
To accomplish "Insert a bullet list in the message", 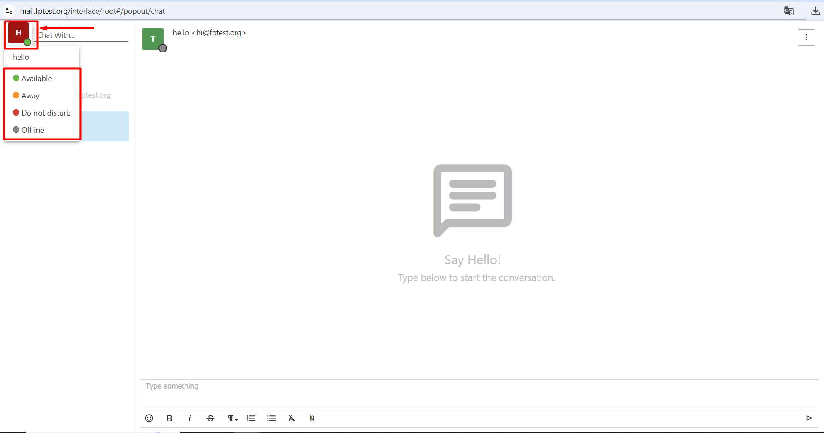I will point(271,418).
